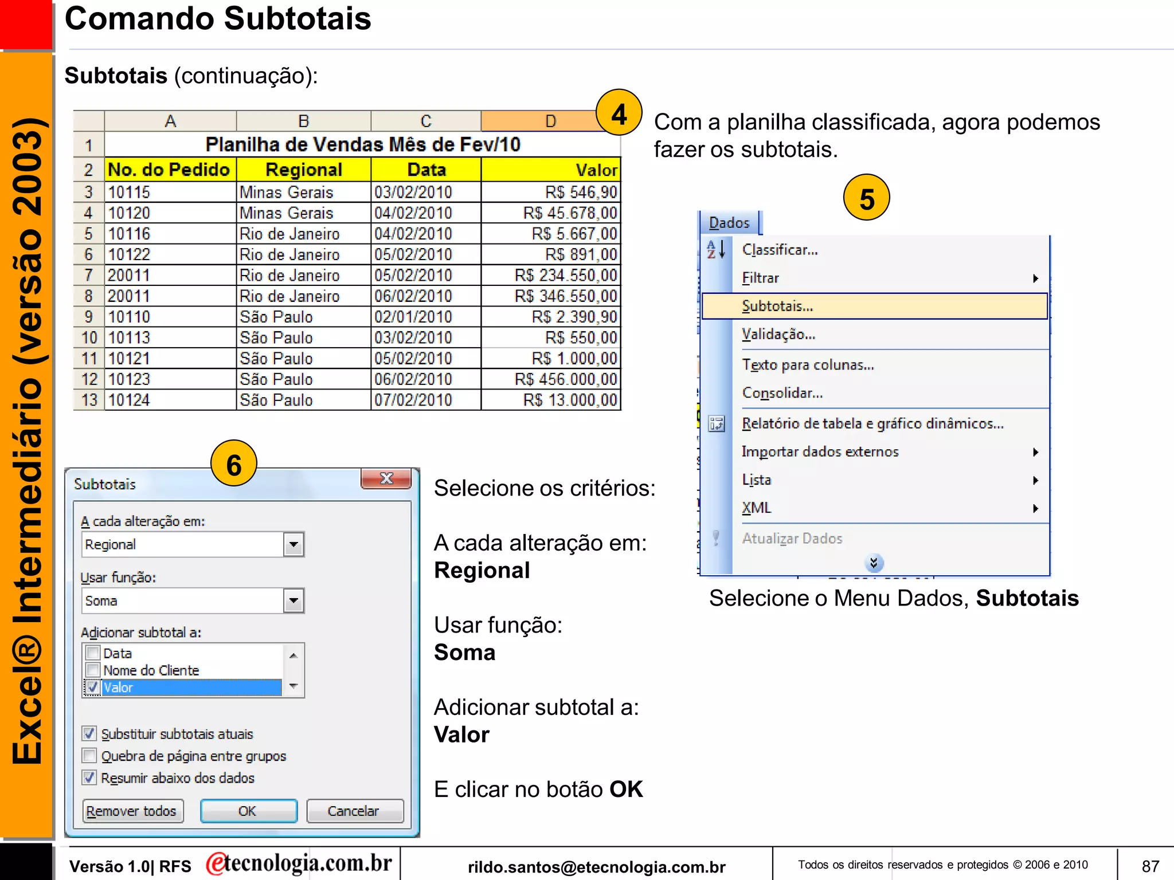Select row header 13
This screenshot has height=880, width=1174.
(x=89, y=400)
